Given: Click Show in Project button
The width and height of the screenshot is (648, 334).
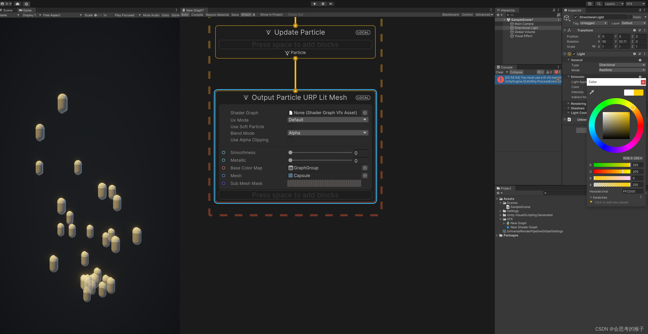Looking at the screenshot, I should (x=271, y=15).
